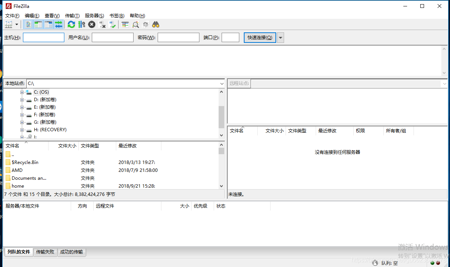
Task: Open the 帮助(H) menu
Action: (137, 16)
